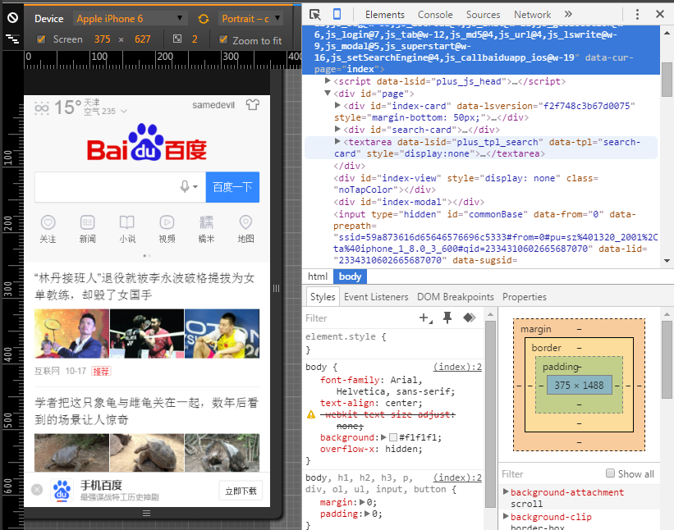Switch to the Sources tab

(x=484, y=15)
